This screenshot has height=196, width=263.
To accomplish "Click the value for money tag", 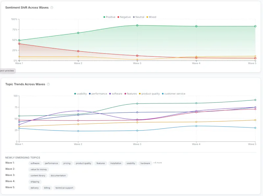I will point(39,169).
